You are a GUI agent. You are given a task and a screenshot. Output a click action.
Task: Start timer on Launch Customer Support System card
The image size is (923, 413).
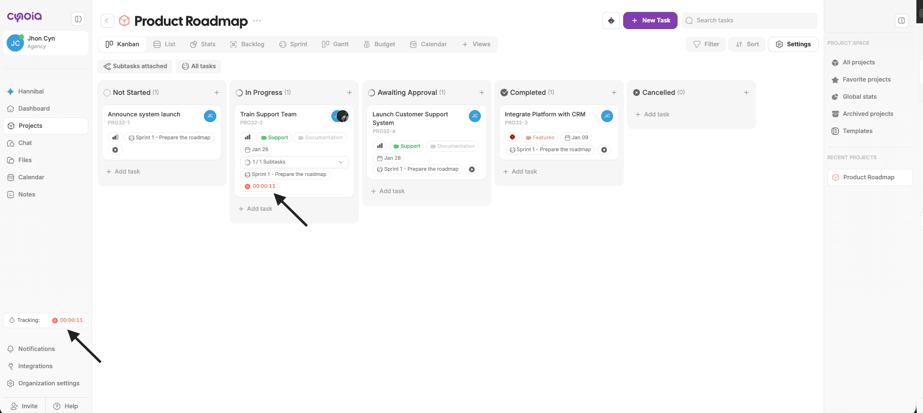tap(472, 169)
